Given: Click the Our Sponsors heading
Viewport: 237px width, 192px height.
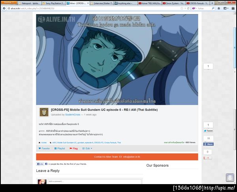Looking at the screenshot, I should pos(157,166).
